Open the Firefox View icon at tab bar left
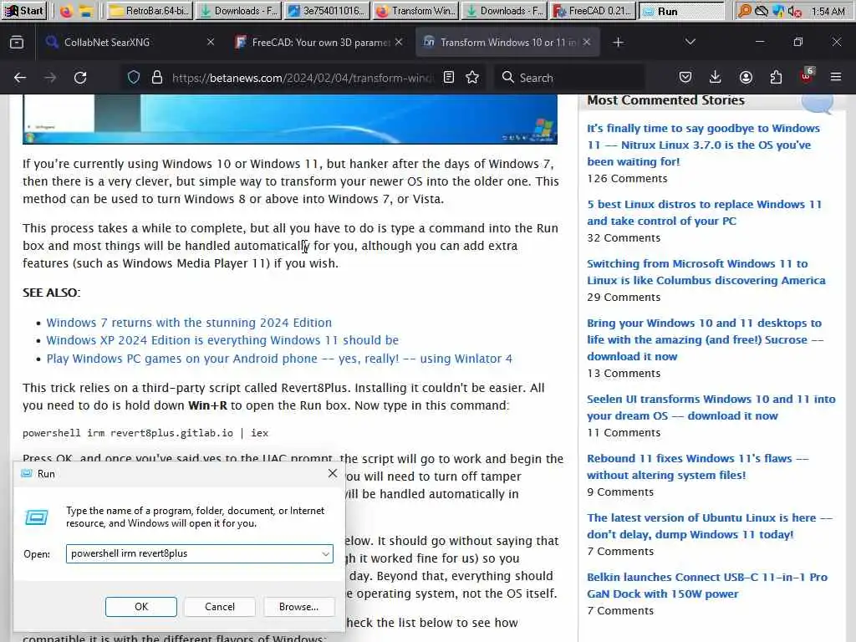856x642 pixels. click(17, 42)
